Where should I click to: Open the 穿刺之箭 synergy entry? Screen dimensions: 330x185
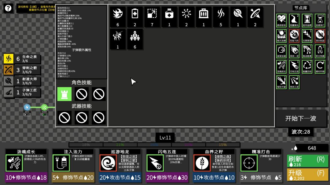[x=22, y=70]
